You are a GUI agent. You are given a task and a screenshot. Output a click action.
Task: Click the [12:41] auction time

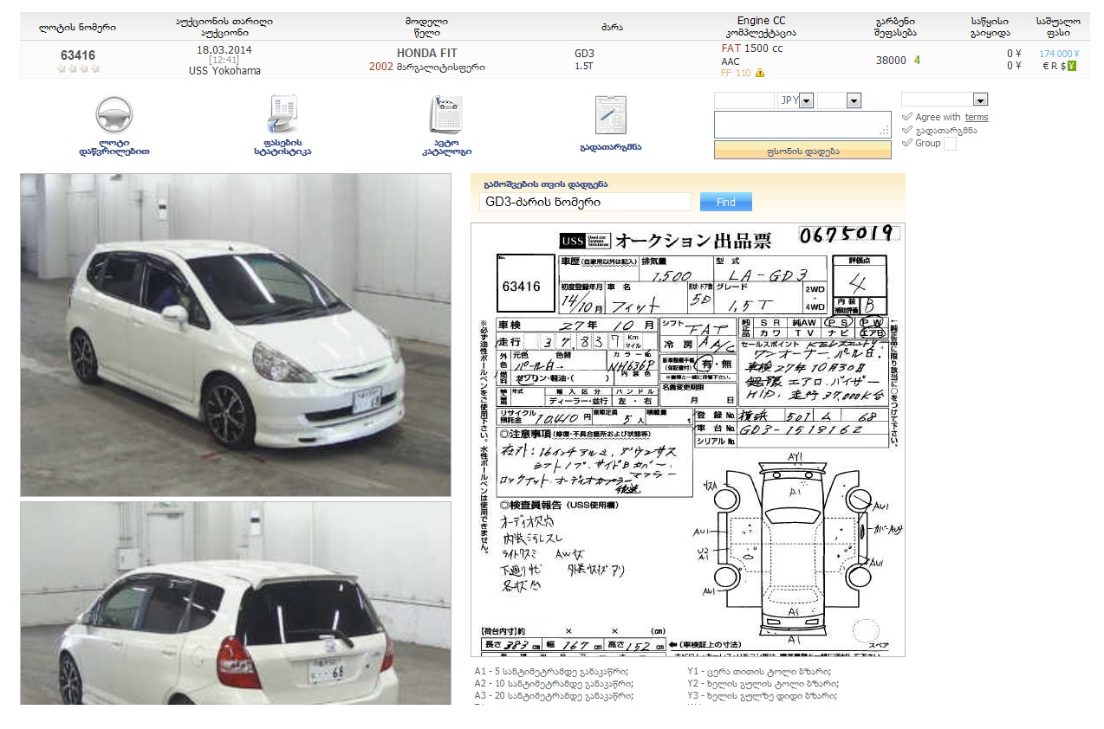pyautogui.click(x=224, y=60)
